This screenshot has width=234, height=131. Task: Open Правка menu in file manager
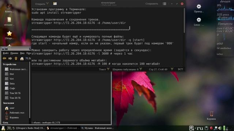pos(14,53)
